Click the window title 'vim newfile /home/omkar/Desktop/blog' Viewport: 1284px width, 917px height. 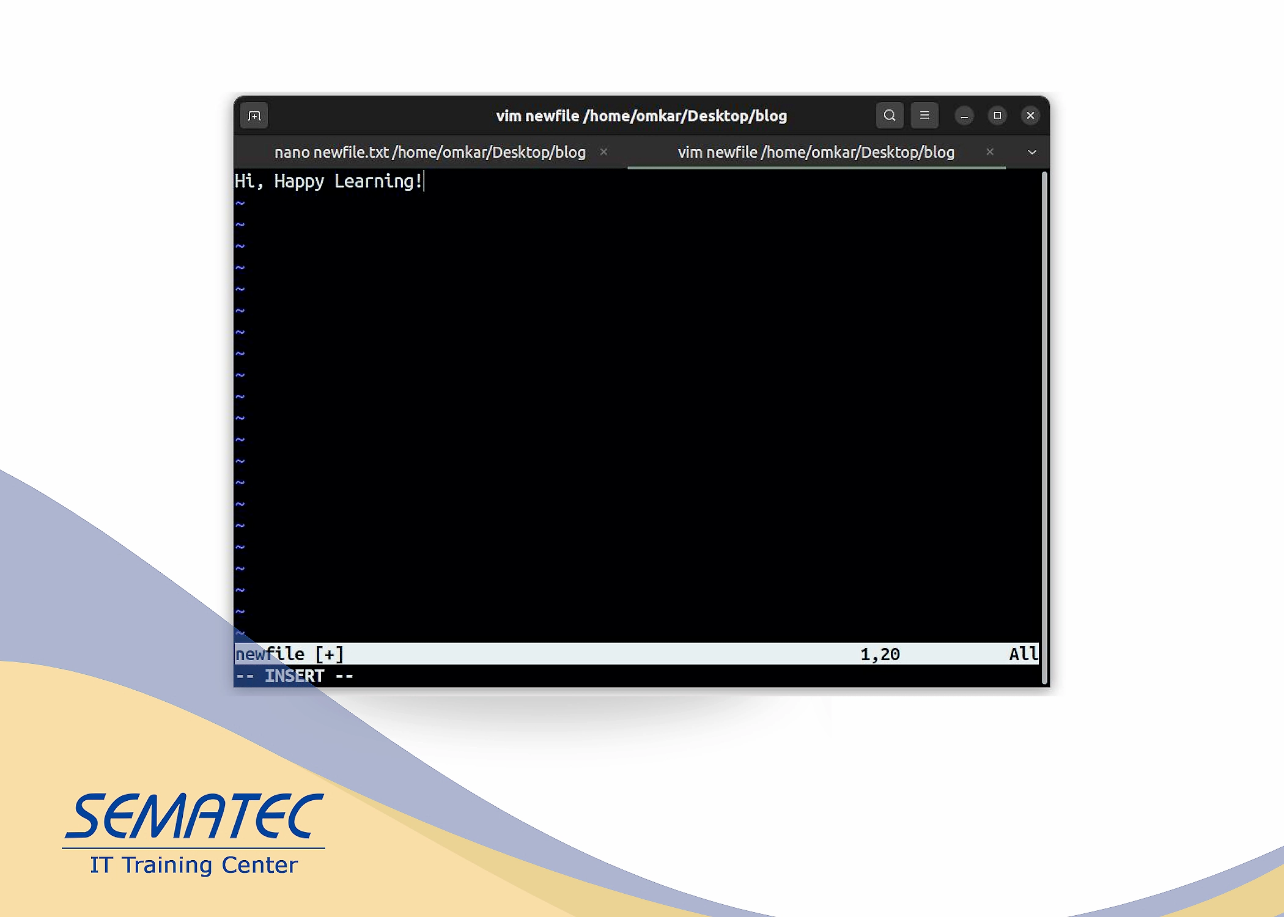[x=641, y=116]
